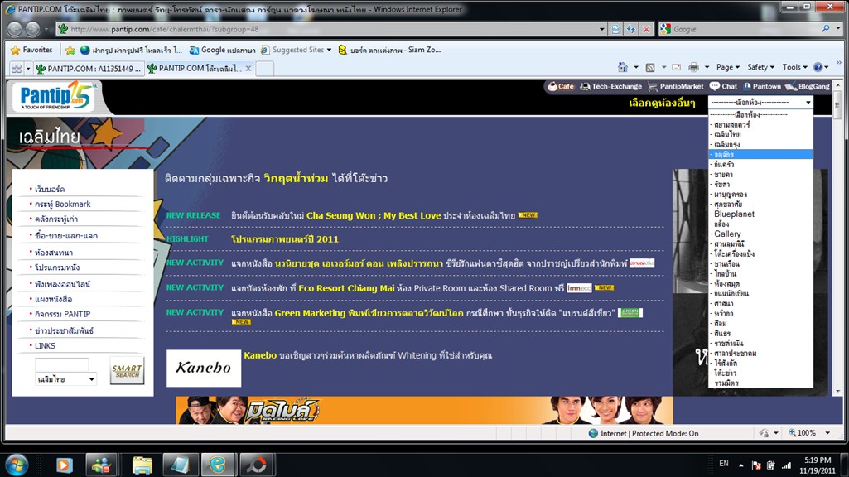Click the Windows Start orb
The image size is (849, 477).
(17, 465)
